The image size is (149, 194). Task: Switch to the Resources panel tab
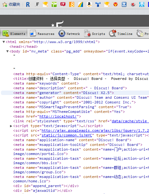coord(42,34)
